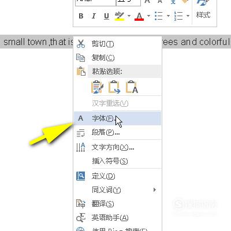This screenshot has height=231, width=231.
Task: Click the define lookup book icon
Action: pos(81,176)
